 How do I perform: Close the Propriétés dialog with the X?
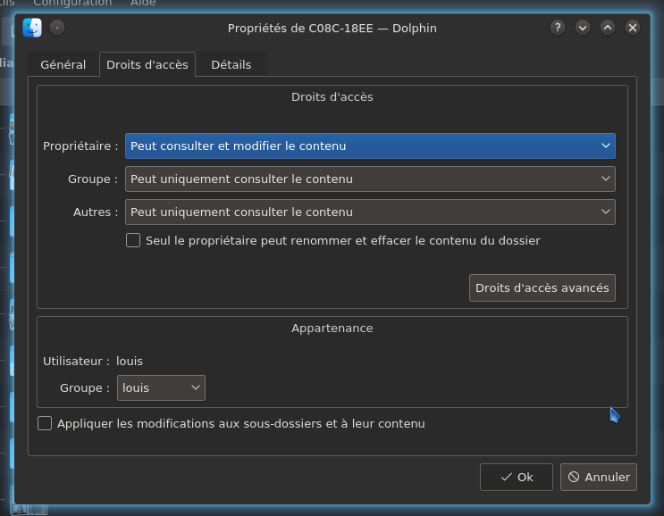(x=633, y=28)
